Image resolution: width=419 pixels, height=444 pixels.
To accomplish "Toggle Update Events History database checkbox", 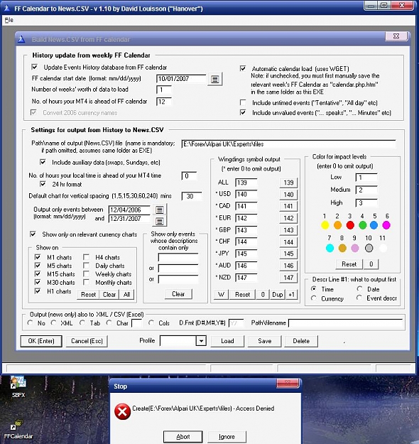I will click(x=35, y=67).
